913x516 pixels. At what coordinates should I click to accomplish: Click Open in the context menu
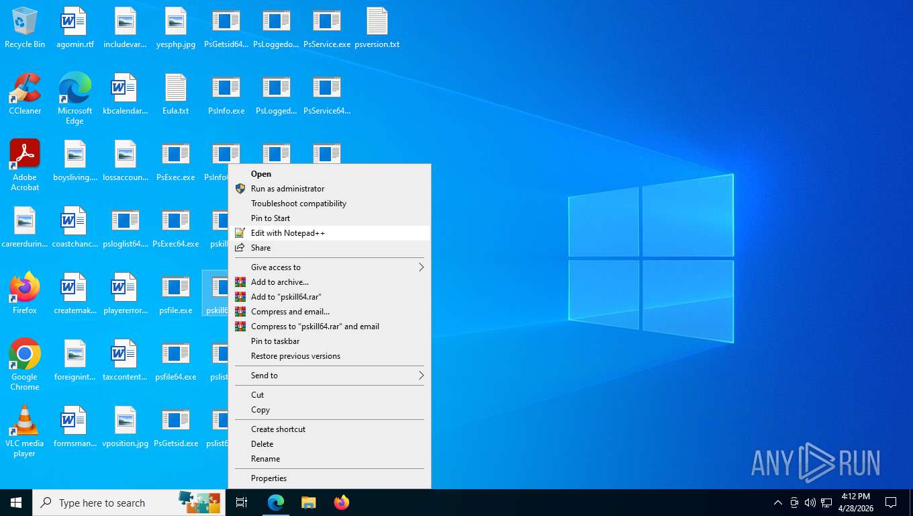tap(330, 173)
